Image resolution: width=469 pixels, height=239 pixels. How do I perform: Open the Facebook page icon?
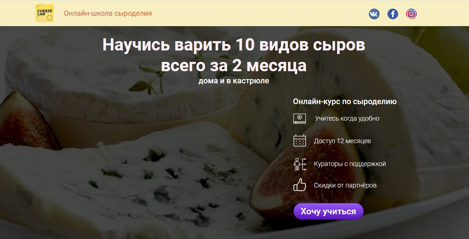click(x=393, y=14)
